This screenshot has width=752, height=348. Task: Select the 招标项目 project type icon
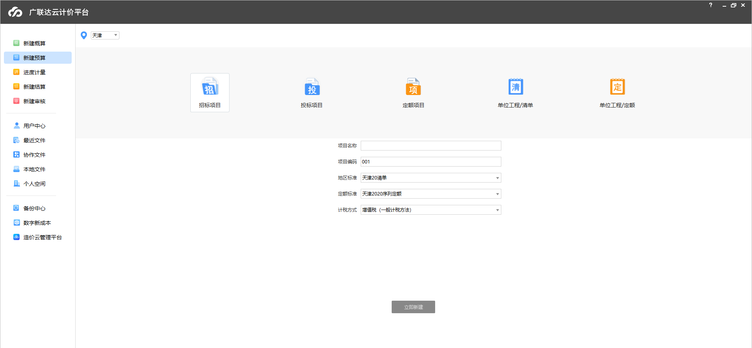(210, 87)
